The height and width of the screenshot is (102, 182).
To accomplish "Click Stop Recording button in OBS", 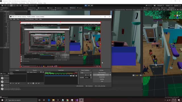I will (101, 75).
